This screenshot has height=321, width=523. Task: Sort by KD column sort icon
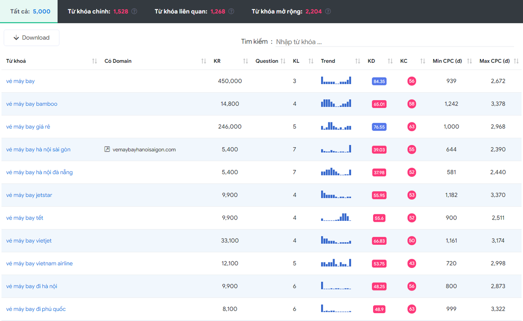390,61
